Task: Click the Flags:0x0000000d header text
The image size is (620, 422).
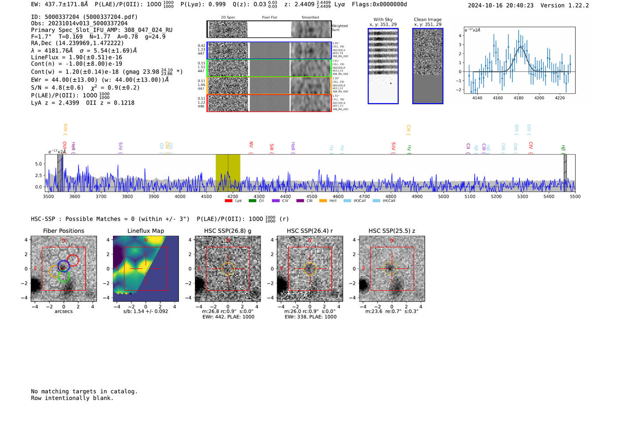Action: (x=380, y=4)
